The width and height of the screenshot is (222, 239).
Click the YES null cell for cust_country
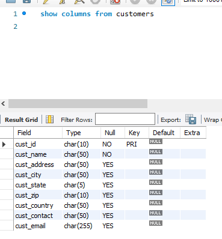click(x=113, y=205)
